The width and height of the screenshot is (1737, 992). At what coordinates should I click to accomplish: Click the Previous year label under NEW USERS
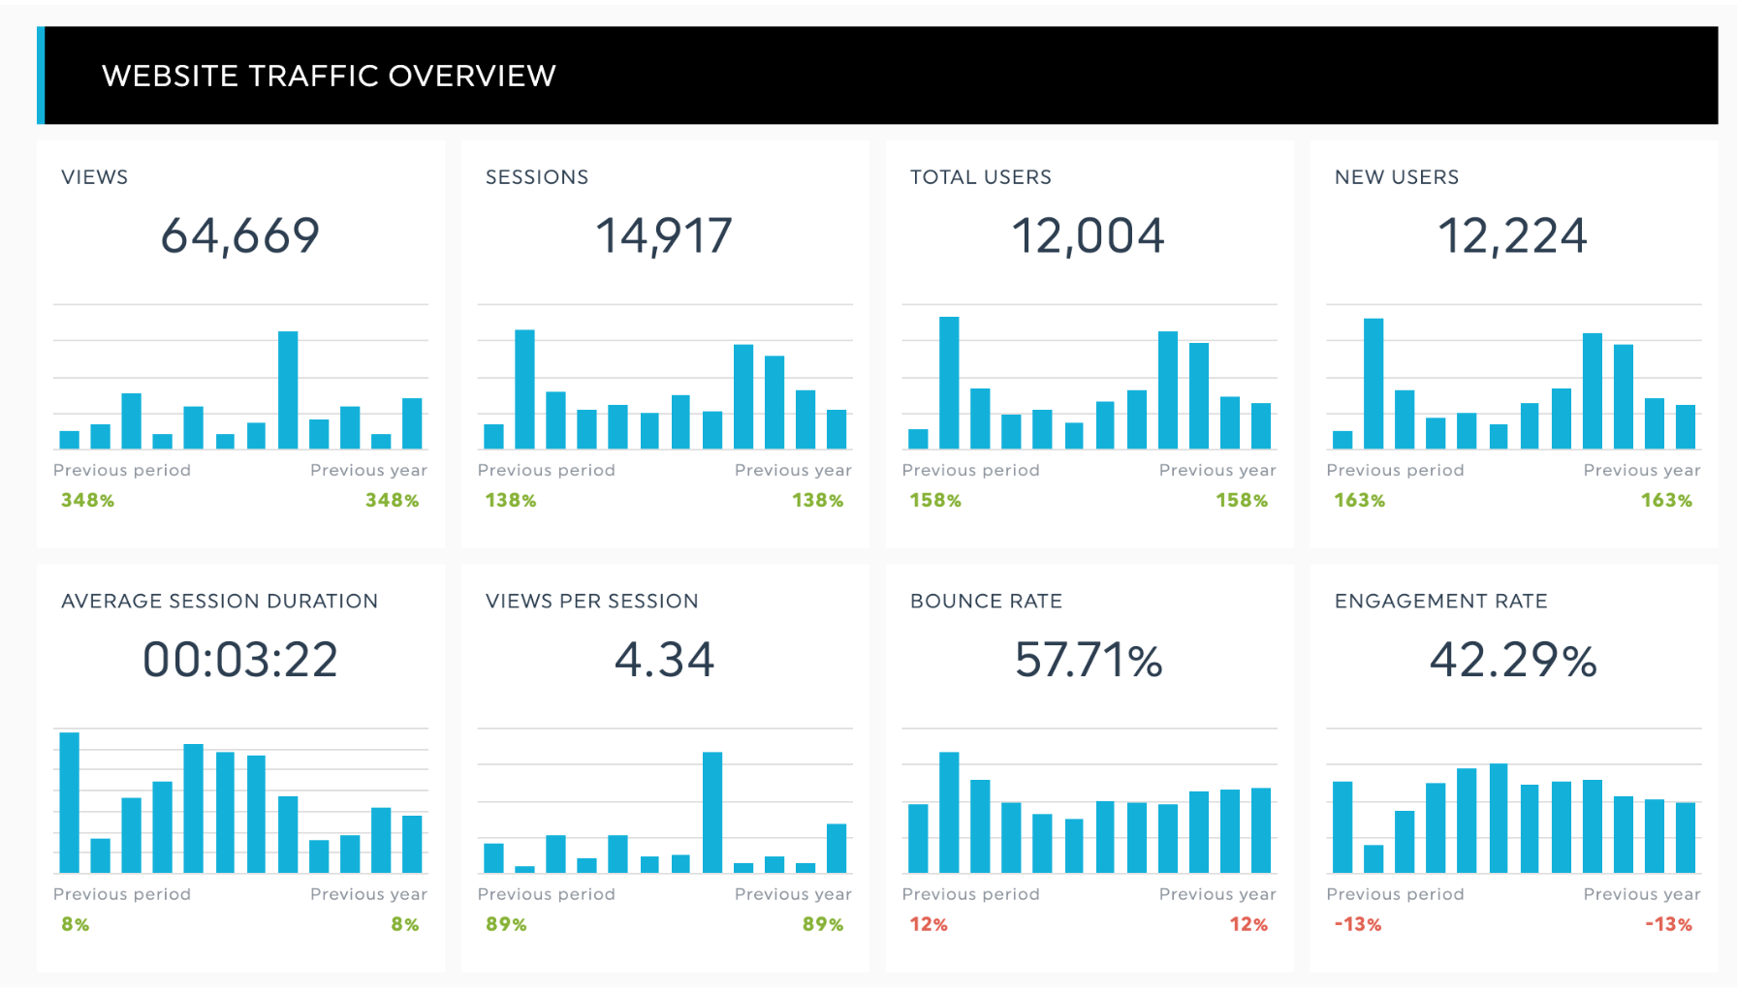tap(1640, 470)
